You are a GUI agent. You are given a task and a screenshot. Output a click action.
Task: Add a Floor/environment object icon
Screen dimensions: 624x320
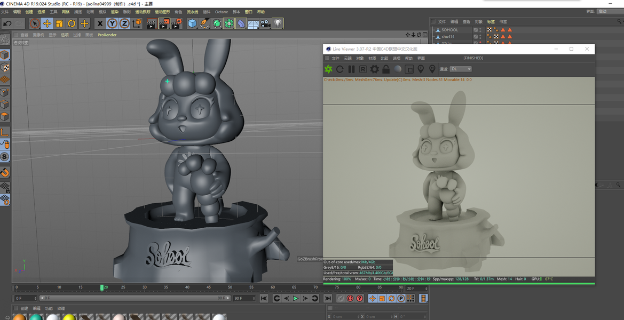coord(254,23)
